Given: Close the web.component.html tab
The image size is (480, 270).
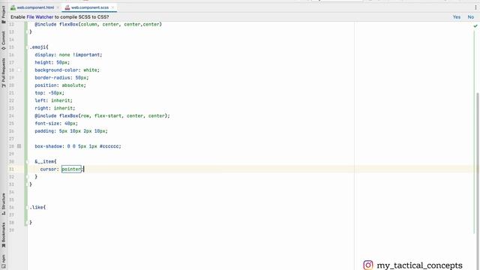Looking at the screenshot, I should (58, 7).
